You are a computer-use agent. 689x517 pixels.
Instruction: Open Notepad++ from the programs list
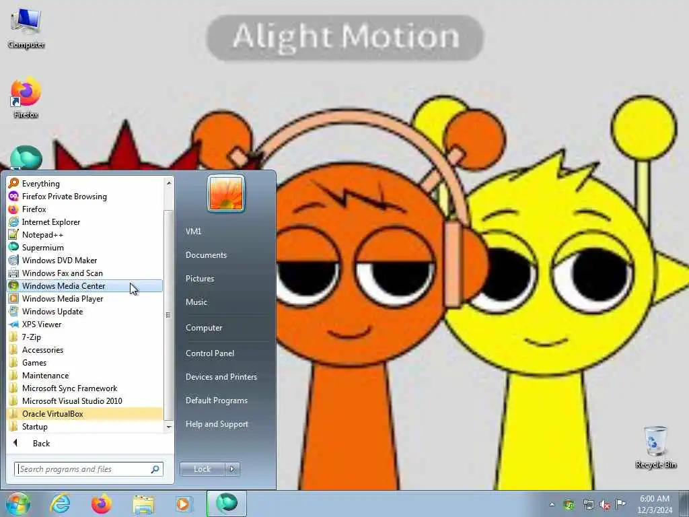tap(85, 234)
